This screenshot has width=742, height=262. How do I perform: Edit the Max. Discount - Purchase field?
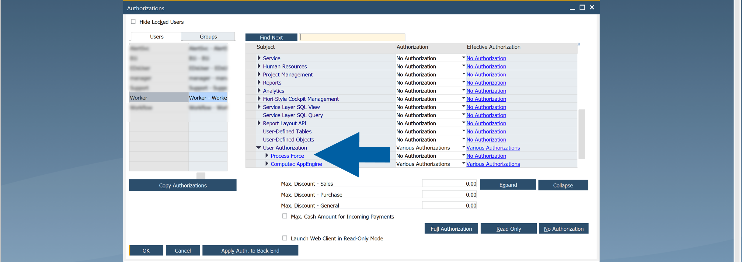[449, 194]
